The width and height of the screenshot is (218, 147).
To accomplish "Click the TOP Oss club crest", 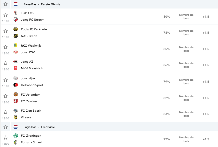I will click(16, 13).
